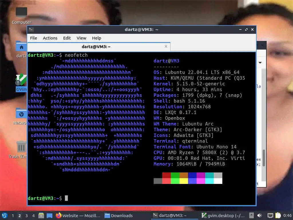This screenshot has height=220, width=293.
Task: Switch to workspace 3
Action: click(x=27, y=215)
